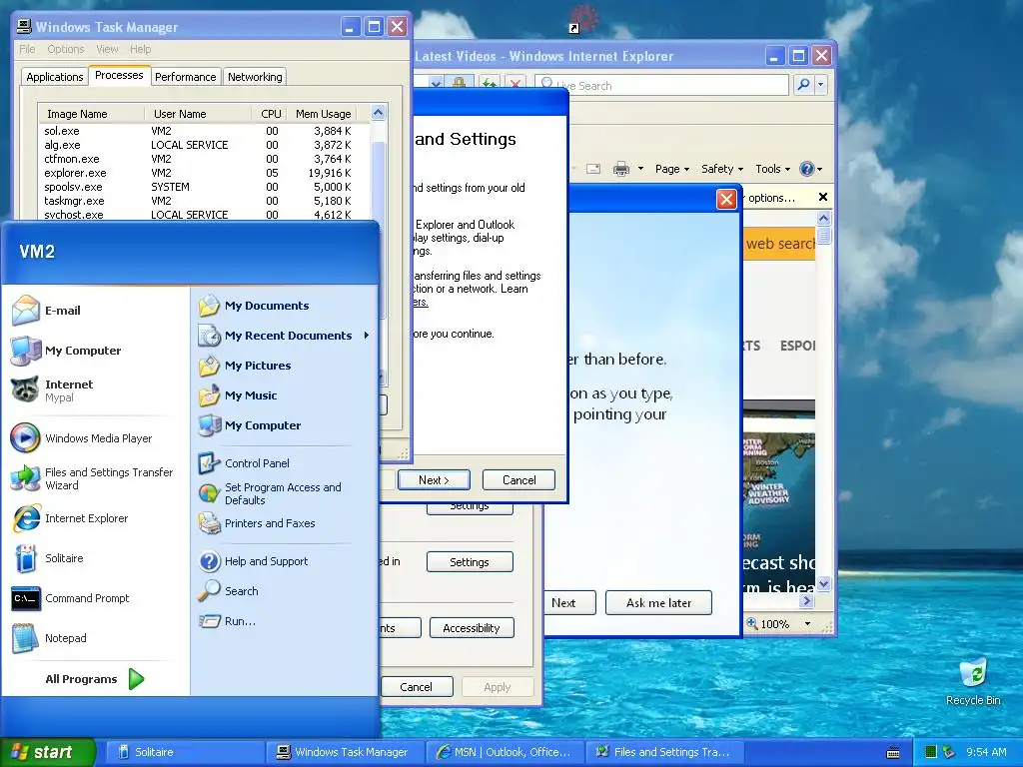Click the Ask me later button
1023x767 pixels.
[658, 602]
